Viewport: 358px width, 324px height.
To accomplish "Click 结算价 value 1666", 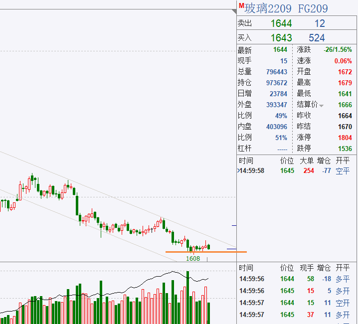I will (345, 105).
